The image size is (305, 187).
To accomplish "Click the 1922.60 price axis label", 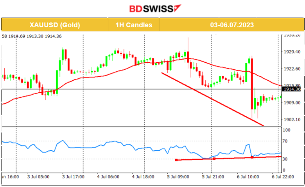I will tap(292, 69).
